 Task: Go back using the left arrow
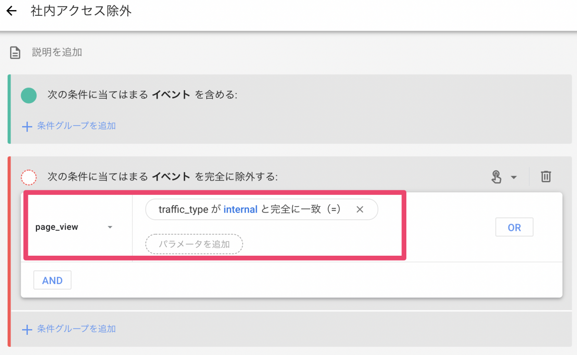(x=12, y=12)
